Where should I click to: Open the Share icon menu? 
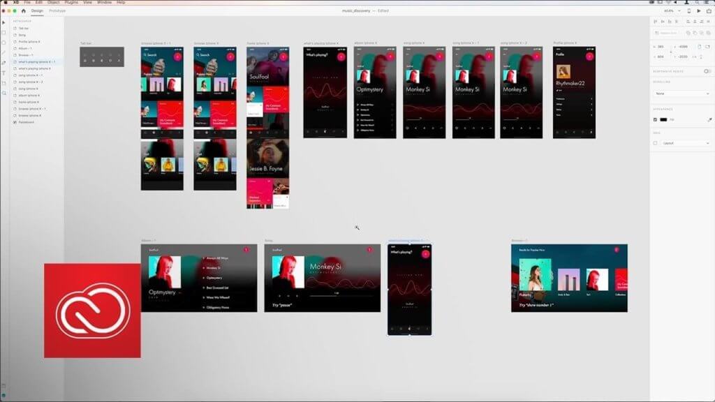coord(709,10)
